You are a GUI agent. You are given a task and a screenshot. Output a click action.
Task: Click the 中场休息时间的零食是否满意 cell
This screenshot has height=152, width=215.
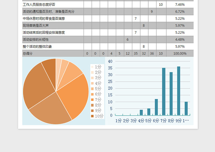pyautogui.click(x=44, y=19)
